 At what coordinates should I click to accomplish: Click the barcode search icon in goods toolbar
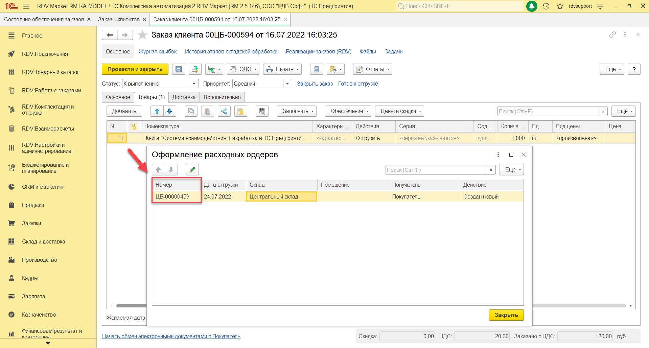(262, 111)
